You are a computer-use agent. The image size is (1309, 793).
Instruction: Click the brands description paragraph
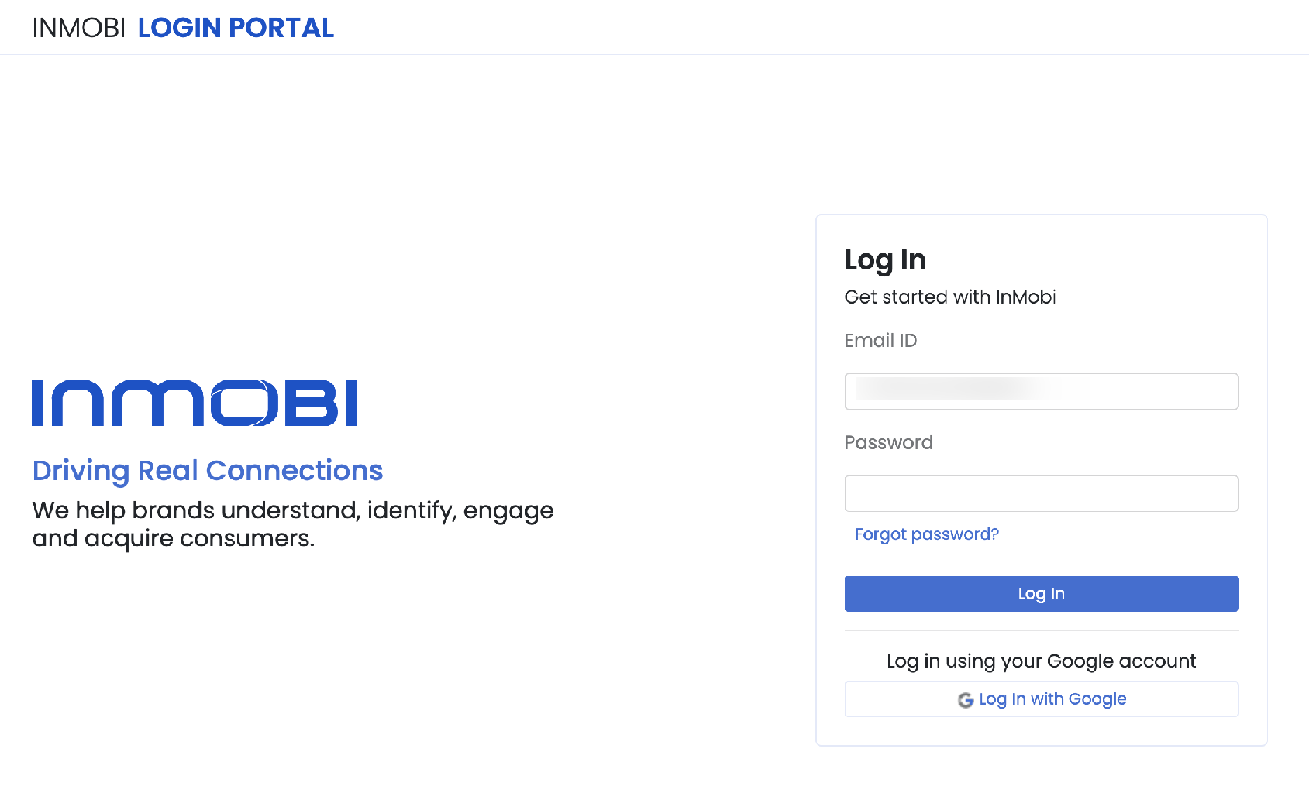(x=293, y=524)
